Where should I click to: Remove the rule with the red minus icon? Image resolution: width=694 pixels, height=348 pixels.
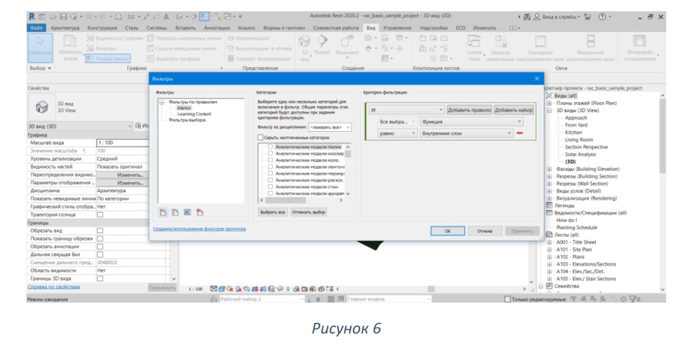(x=520, y=133)
